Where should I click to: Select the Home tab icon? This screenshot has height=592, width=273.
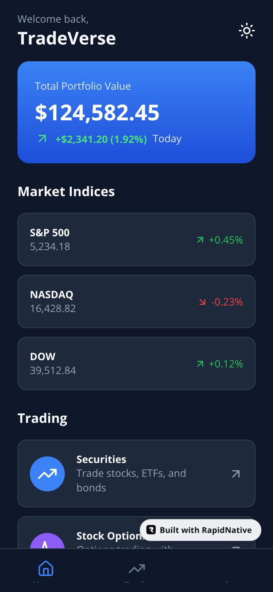point(46,568)
